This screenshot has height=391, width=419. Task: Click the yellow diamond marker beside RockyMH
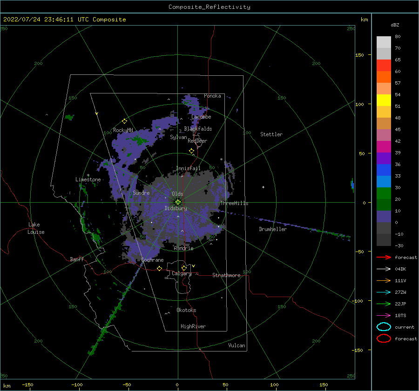pos(124,121)
